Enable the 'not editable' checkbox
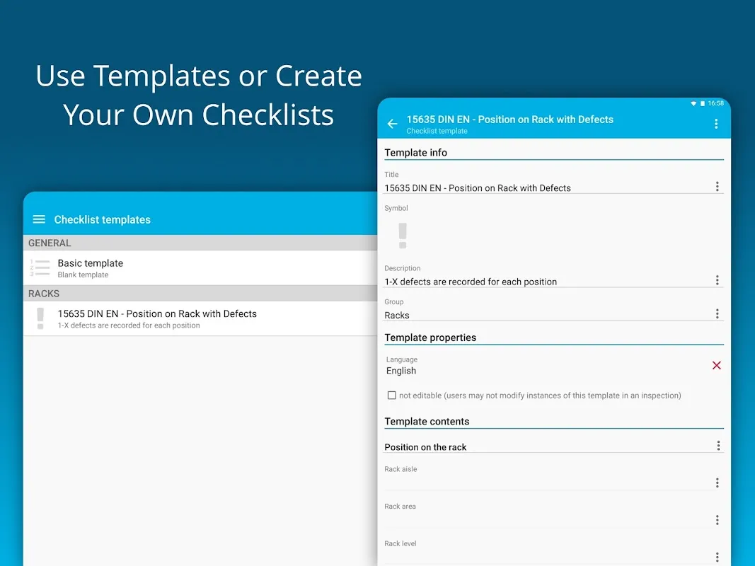 tap(391, 395)
